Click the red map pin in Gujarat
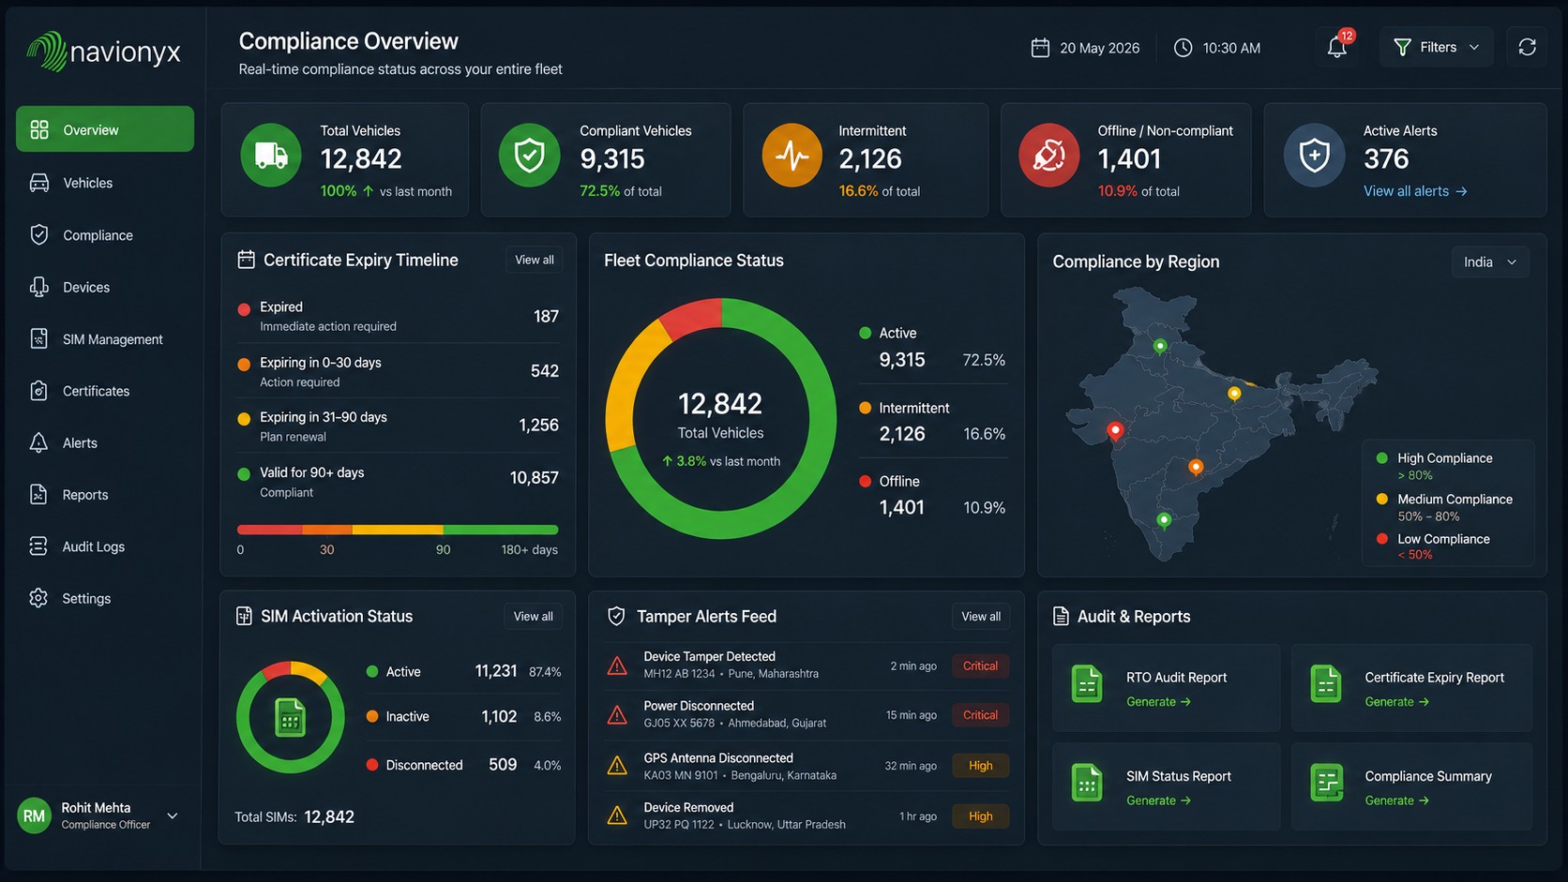This screenshot has width=1568, height=882. (1115, 432)
